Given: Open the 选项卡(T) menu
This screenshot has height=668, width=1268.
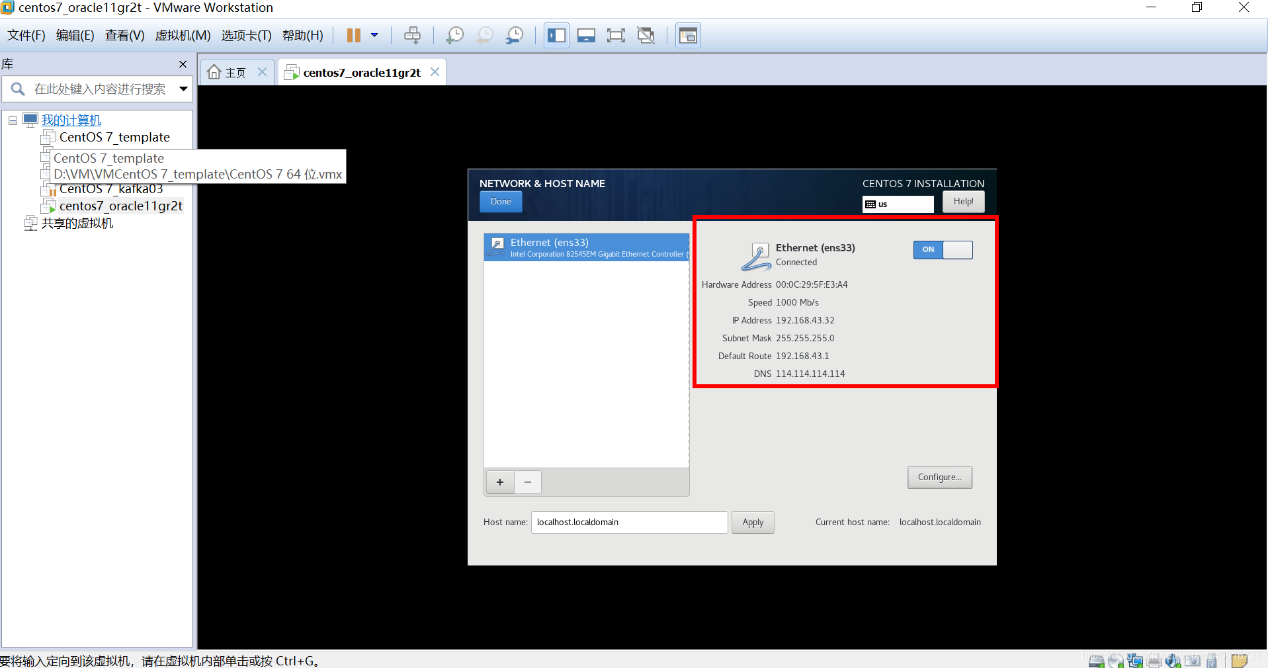Looking at the screenshot, I should [247, 36].
